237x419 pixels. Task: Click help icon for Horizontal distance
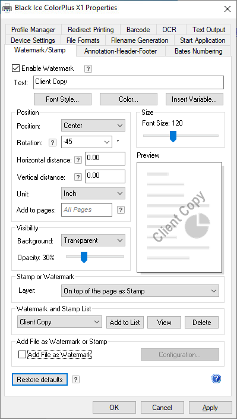78,160
